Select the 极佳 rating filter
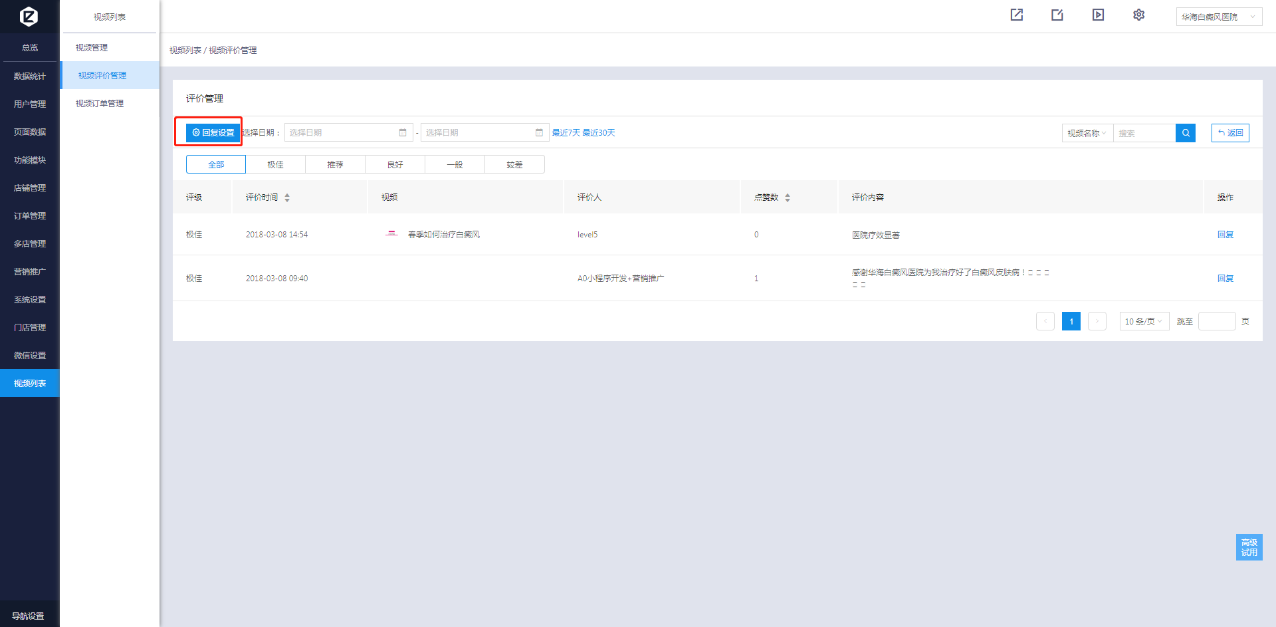This screenshot has height=627, width=1276. click(x=276, y=164)
